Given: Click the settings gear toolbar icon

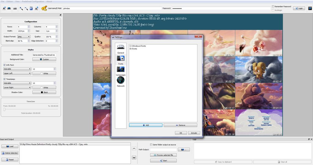Looking at the screenshot, I should coord(4,8).
